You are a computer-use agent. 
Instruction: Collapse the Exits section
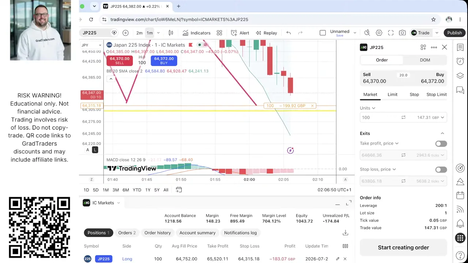[442, 133]
